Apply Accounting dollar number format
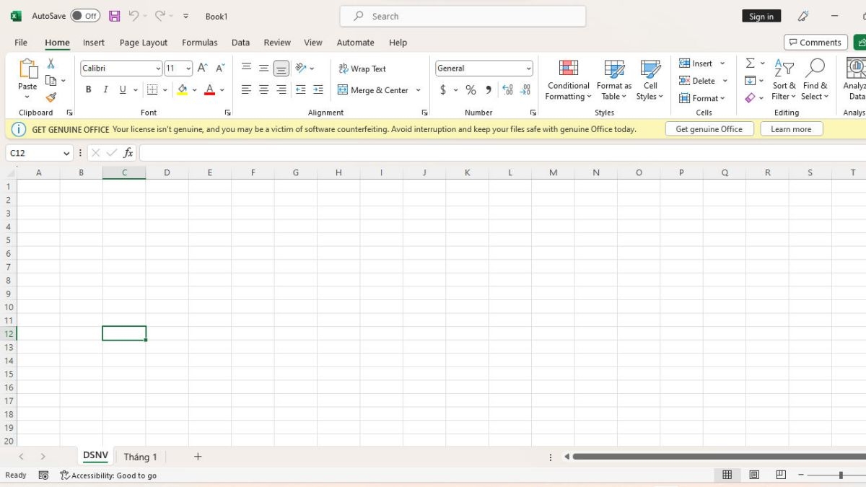This screenshot has width=866, height=487. coord(443,90)
